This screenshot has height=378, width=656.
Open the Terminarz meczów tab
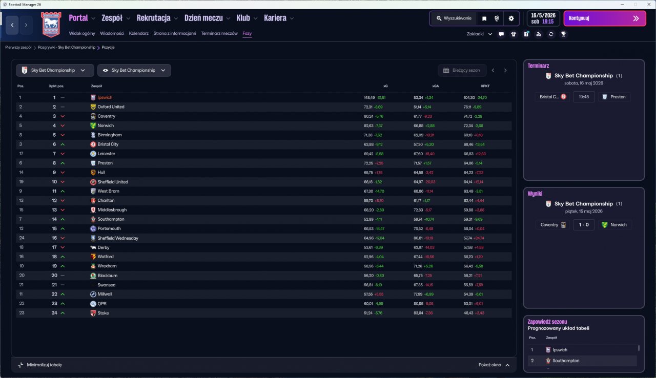tap(219, 33)
